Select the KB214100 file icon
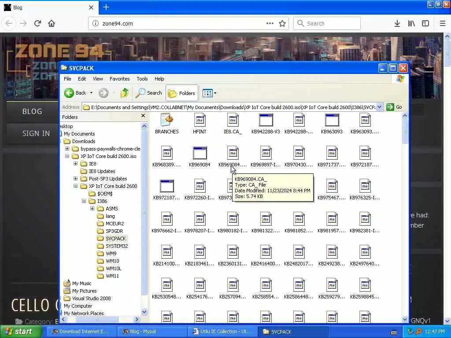Viewport: 451px width, 338px height. click(x=167, y=252)
